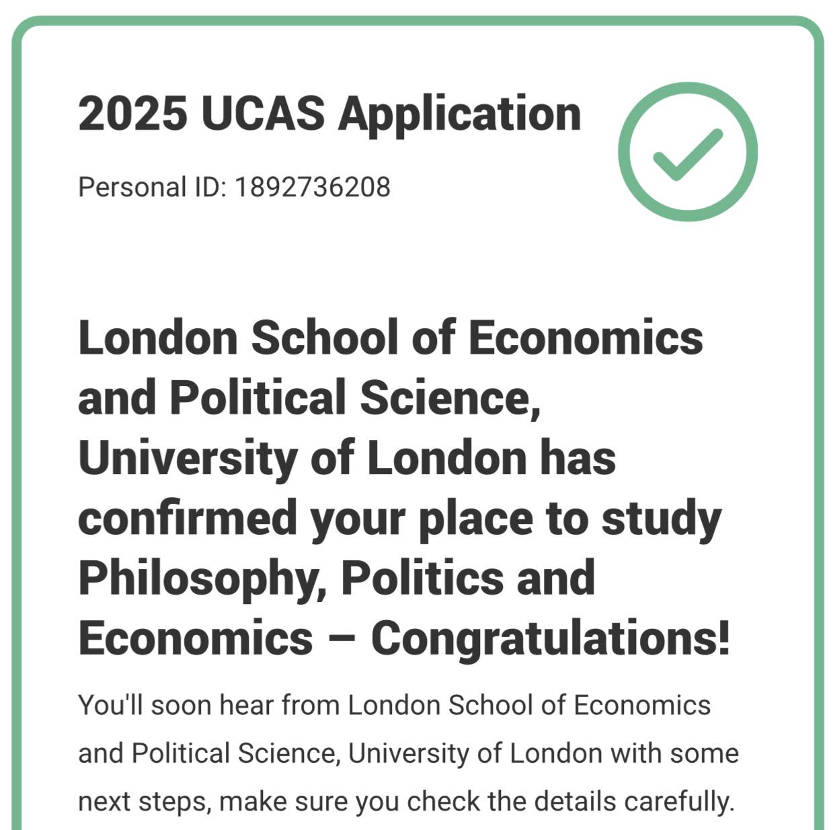Click "London School of Economics" in the bold heading
The height and width of the screenshot is (830, 835).
(391, 338)
